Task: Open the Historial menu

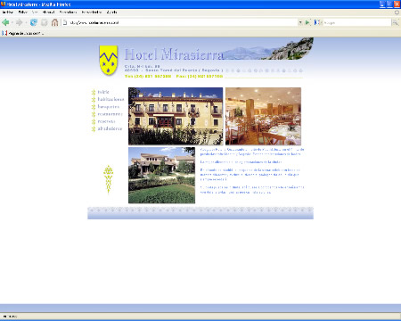Action: (48, 12)
